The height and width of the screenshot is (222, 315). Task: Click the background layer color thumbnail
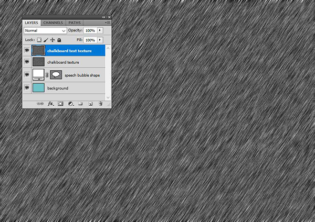tap(38, 88)
